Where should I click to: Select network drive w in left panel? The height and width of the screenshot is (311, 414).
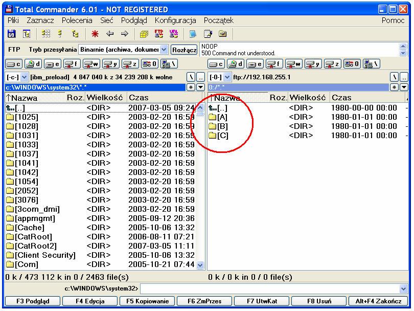coord(91,64)
